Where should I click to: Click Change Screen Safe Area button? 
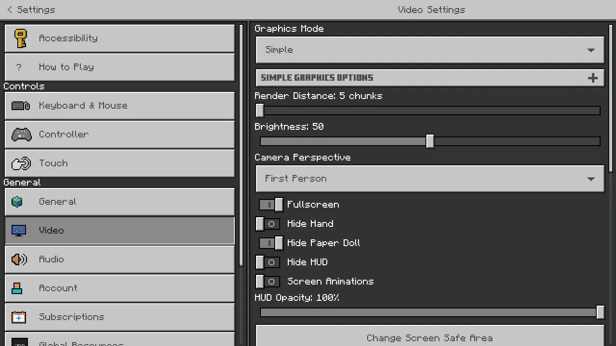pyautogui.click(x=430, y=337)
